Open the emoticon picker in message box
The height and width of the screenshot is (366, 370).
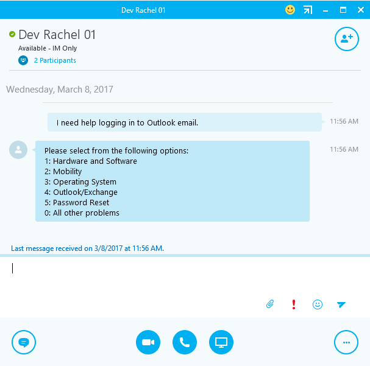(x=318, y=304)
